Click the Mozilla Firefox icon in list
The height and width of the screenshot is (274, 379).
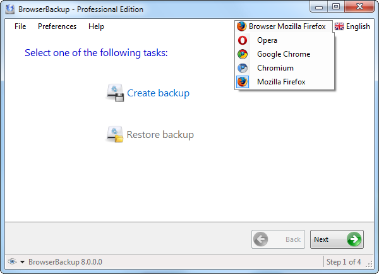(243, 82)
